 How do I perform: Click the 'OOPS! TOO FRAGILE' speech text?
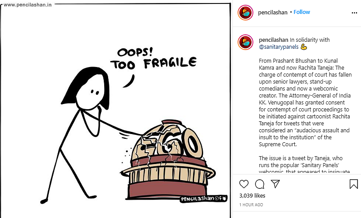click(153, 58)
